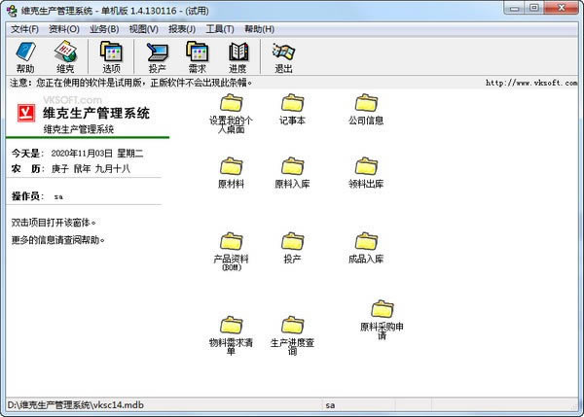Screen dimensions: 584x417
Task: Select the 记事本 folder icon
Action: pyautogui.click(x=292, y=104)
